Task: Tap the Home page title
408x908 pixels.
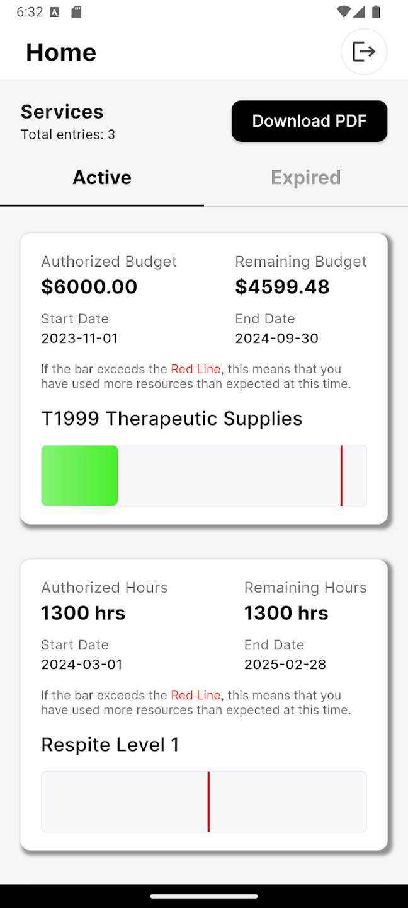Action: 61,52
